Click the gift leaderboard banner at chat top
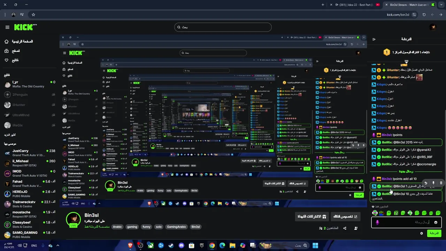 click(x=406, y=52)
